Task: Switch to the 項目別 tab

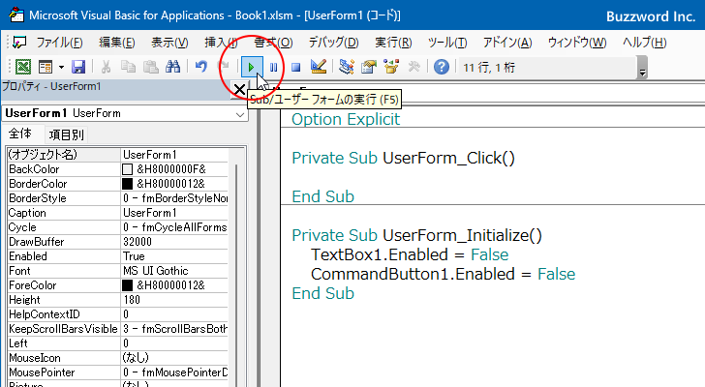Action: click(66, 134)
